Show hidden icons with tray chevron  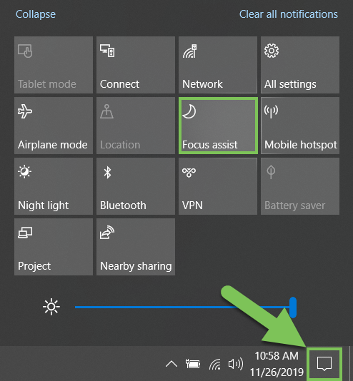pos(171,364)
